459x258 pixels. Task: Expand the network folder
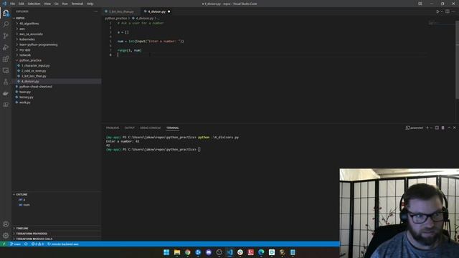pos(25,55)
